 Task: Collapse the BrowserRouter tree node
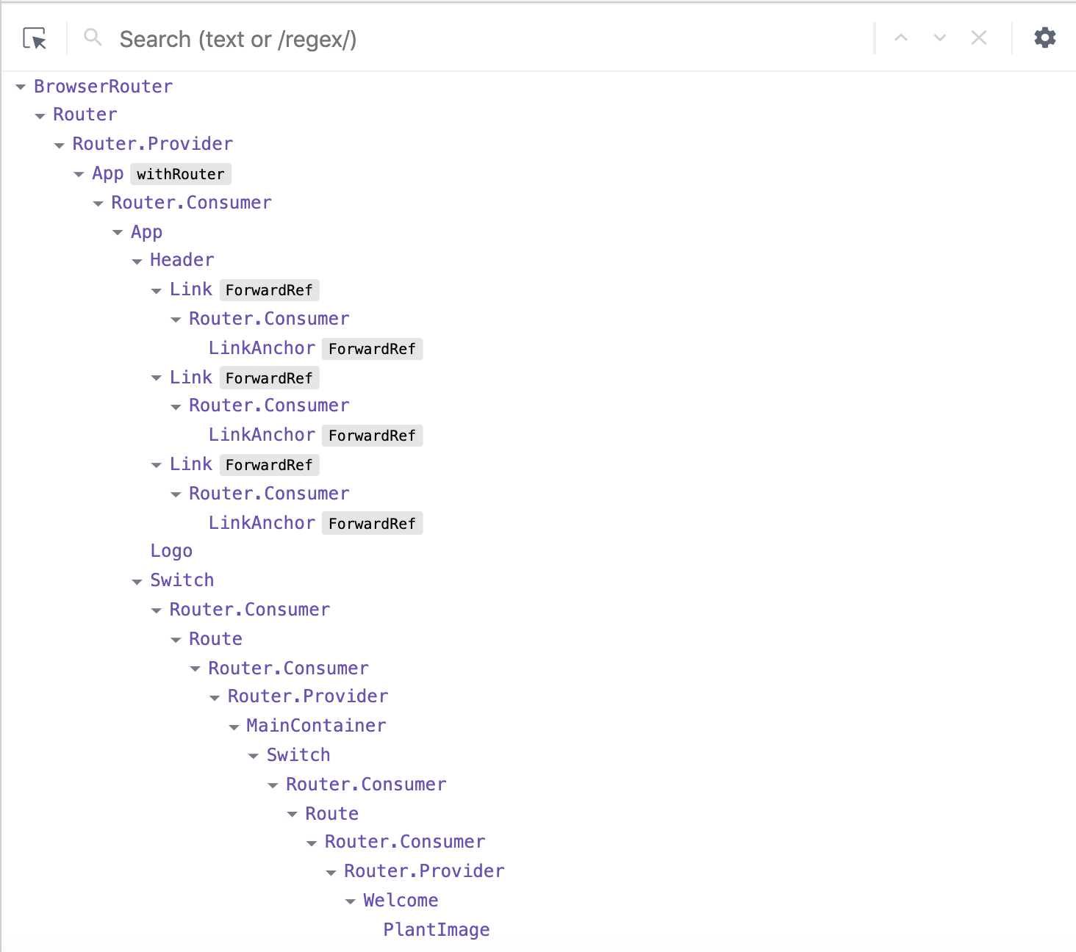point(20,87)
